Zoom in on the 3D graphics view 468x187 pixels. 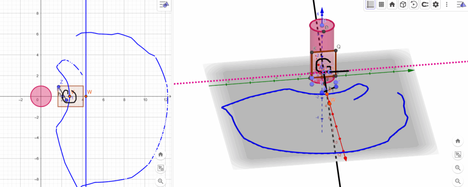pyautogui.click(x=457, y=168)
